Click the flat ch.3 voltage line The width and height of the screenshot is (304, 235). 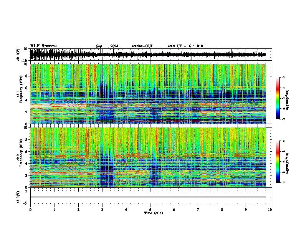point(148,197)
